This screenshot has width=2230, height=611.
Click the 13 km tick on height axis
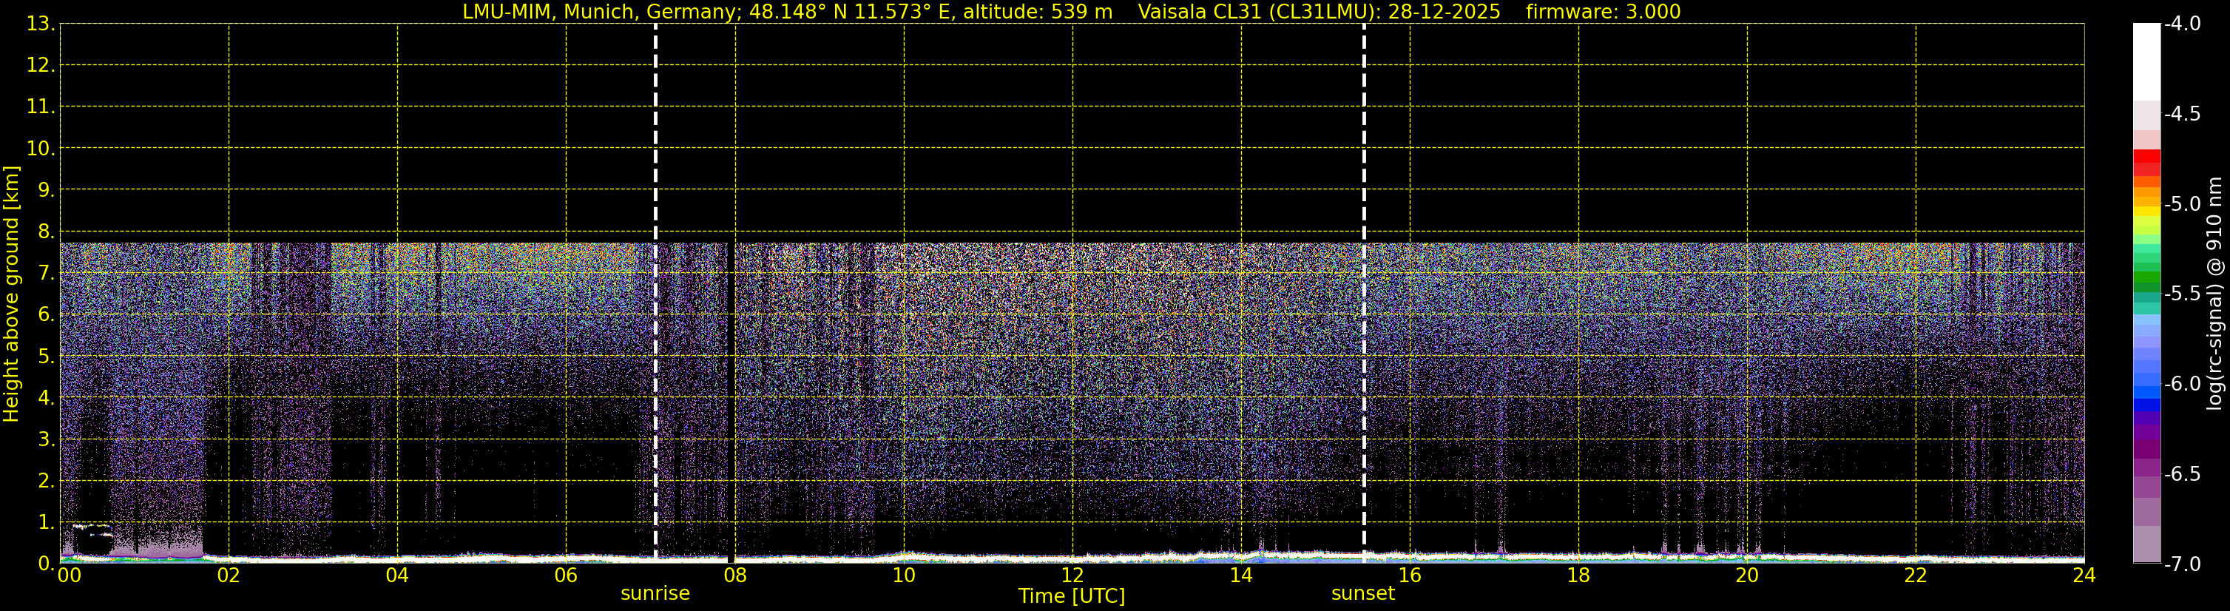[x=39, y=24]
